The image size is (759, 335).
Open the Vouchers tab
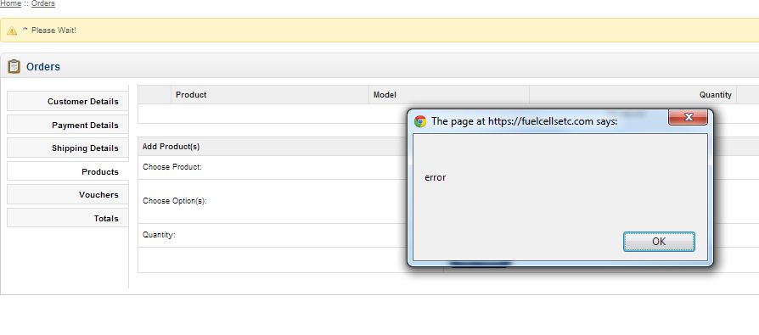(68, 194)
